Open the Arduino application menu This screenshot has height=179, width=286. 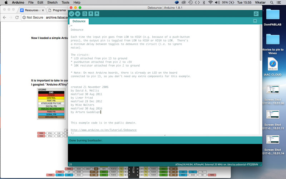pos(18,3)
